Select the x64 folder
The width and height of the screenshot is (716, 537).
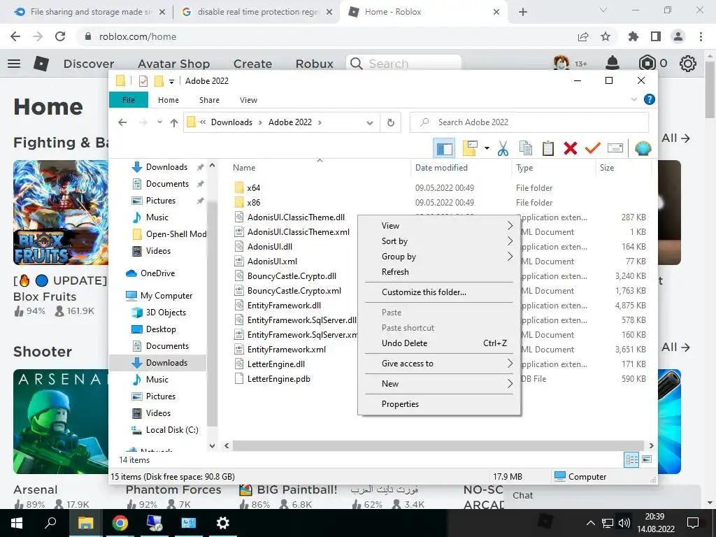click(247, 187)
